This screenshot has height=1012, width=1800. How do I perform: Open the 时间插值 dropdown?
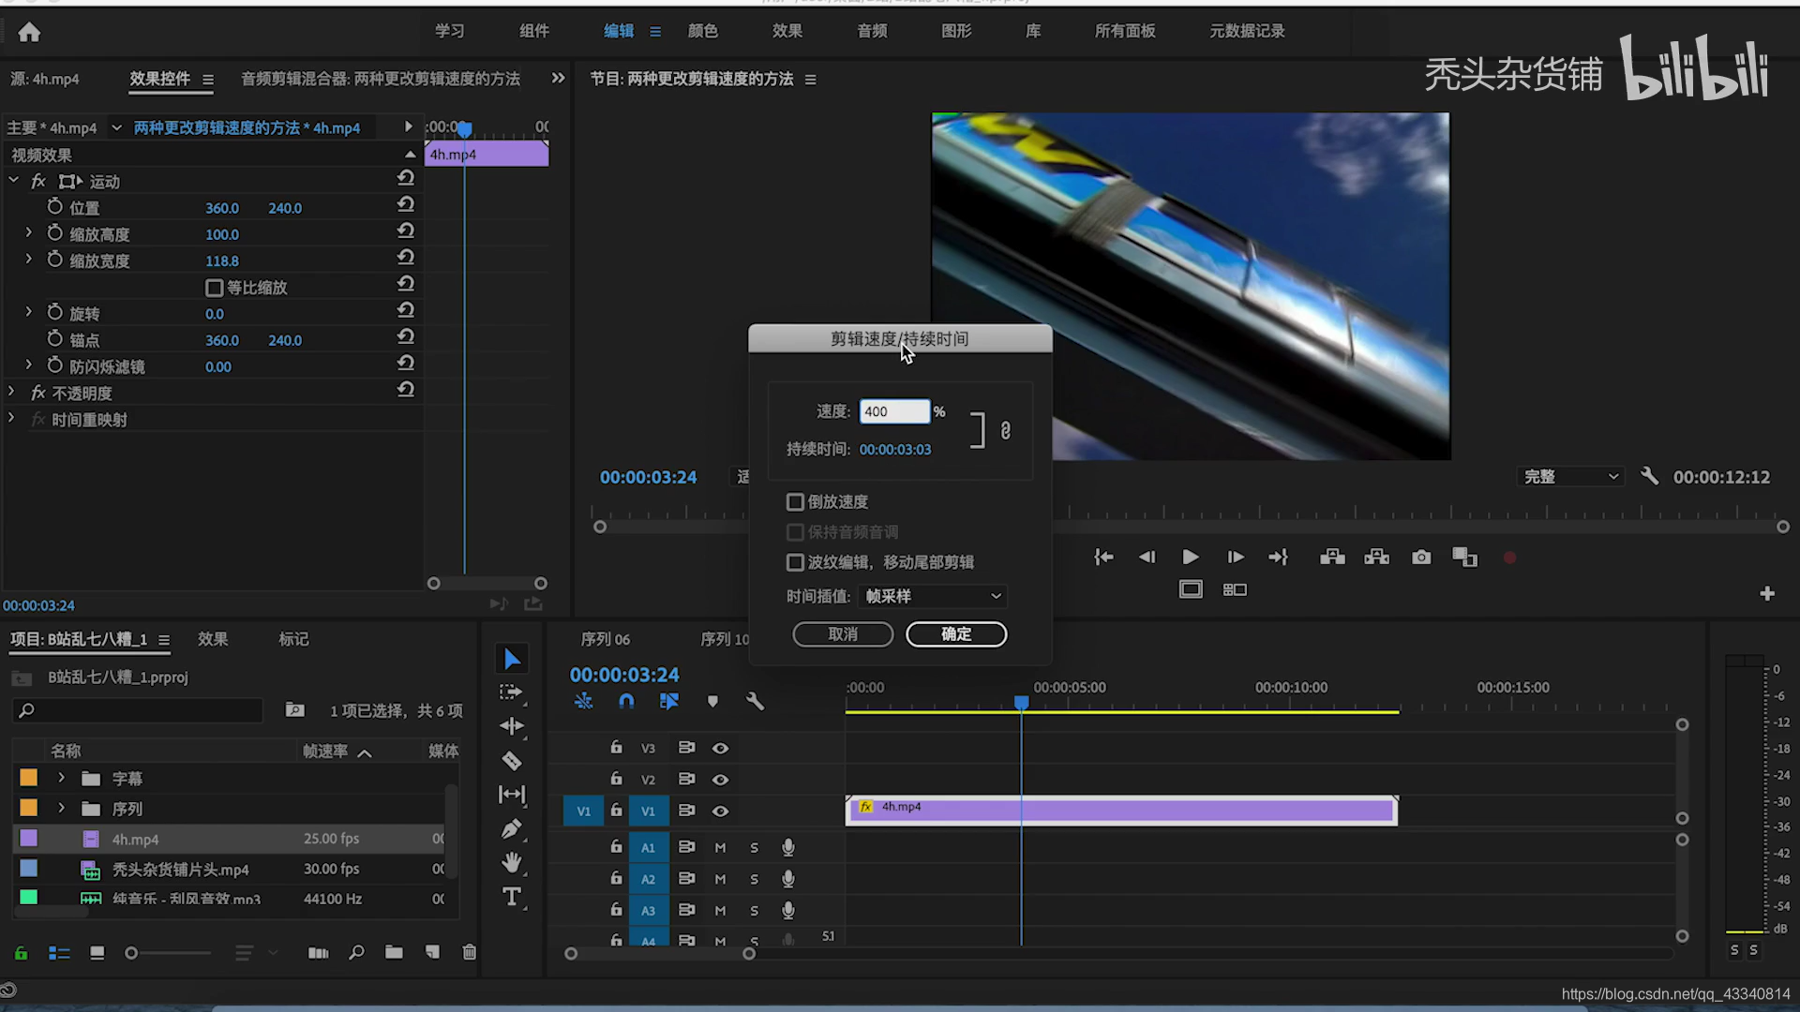coord(933,596)
